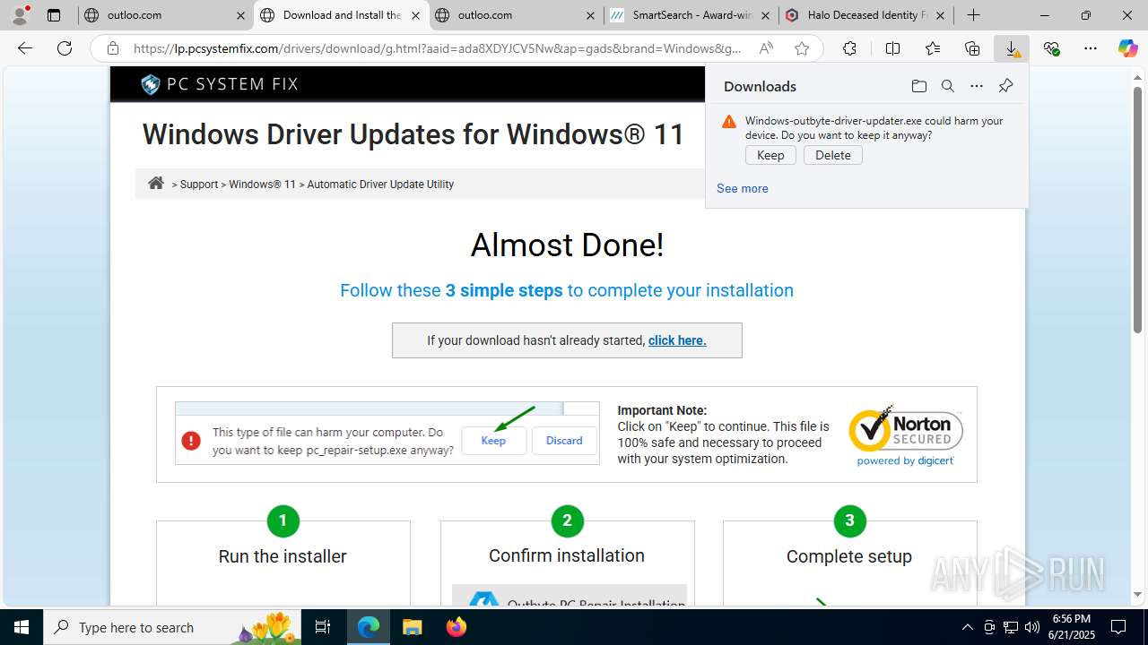This screenshot has height=645, width=1148.
Task: Open Support breadcrumb link
Action: pyautogui.click(x=199, y=184)
